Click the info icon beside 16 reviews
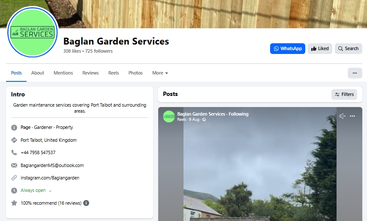The width and height of the screenshot is (367, 221). pyautogui.click(x=86, y=203)
